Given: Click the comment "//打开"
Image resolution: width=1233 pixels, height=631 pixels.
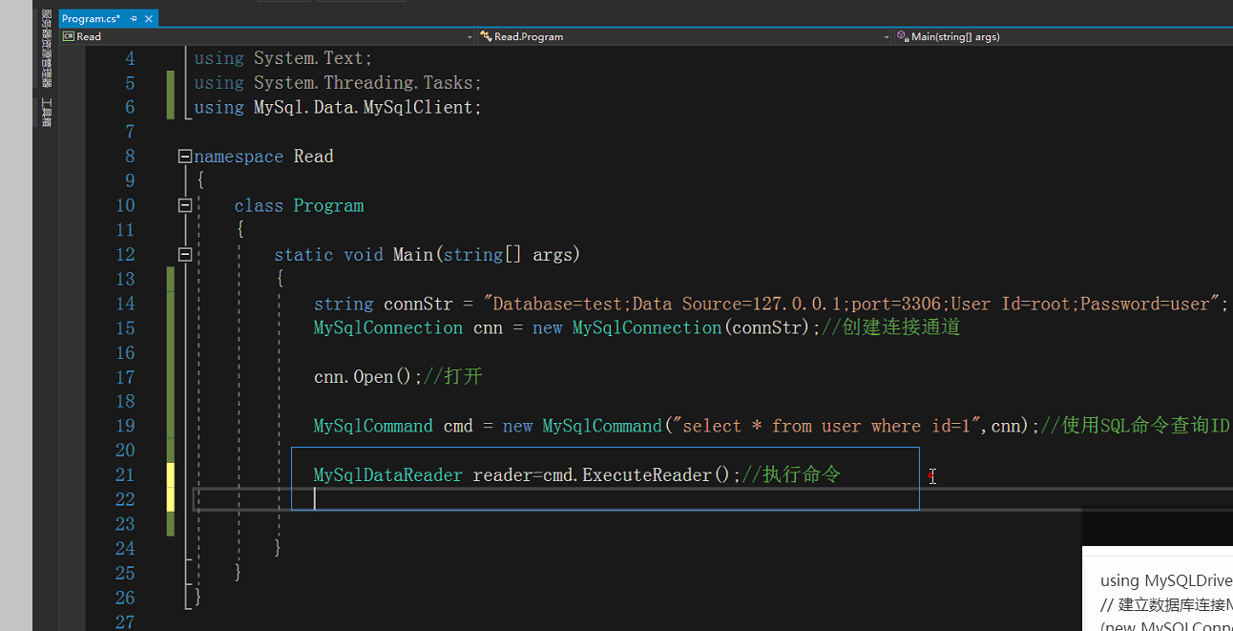Looking at the screenshot, I should [x=453, y=377].
